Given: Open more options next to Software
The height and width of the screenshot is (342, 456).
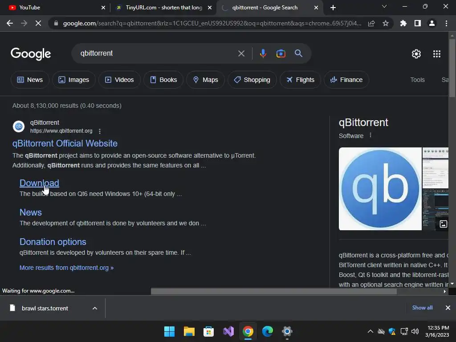Looking at the screenshot, I should coord(370,135).
